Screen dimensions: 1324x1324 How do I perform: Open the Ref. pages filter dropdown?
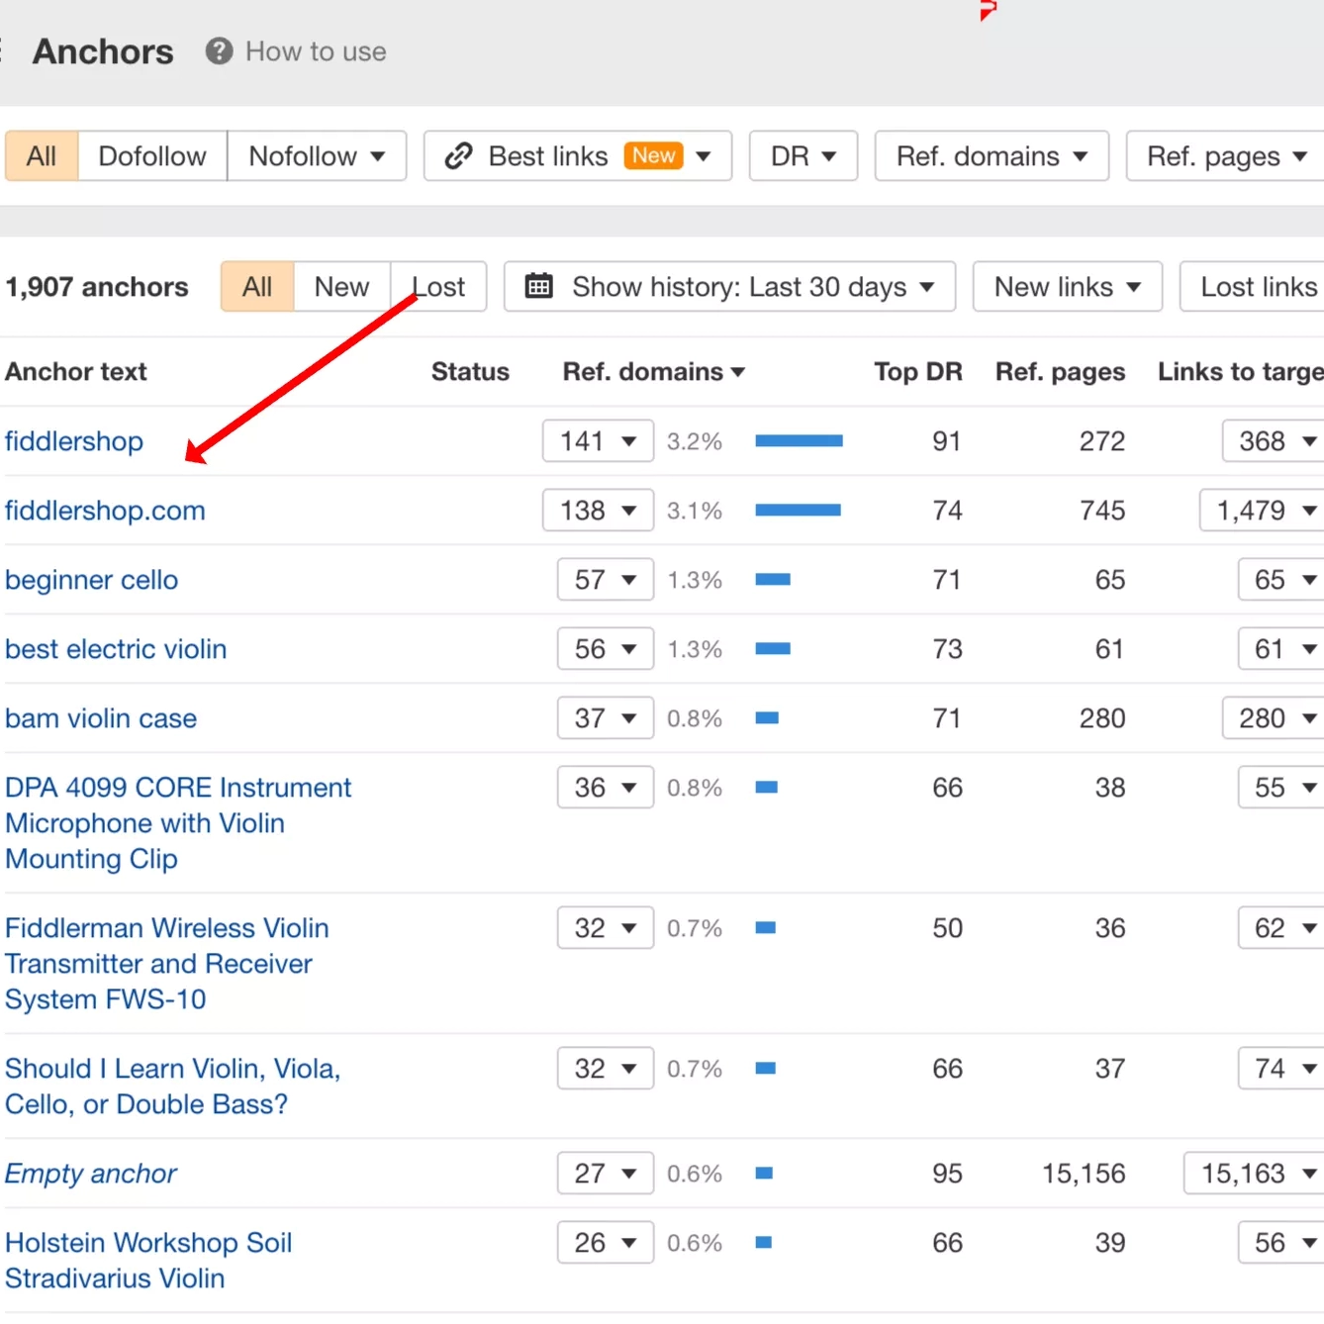point(1226,156)
